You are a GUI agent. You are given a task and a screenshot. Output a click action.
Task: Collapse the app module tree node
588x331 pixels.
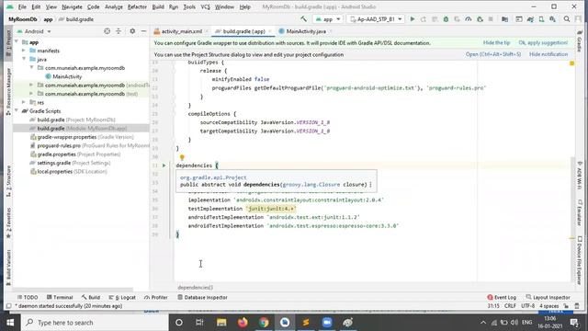[x=17, y=42]
